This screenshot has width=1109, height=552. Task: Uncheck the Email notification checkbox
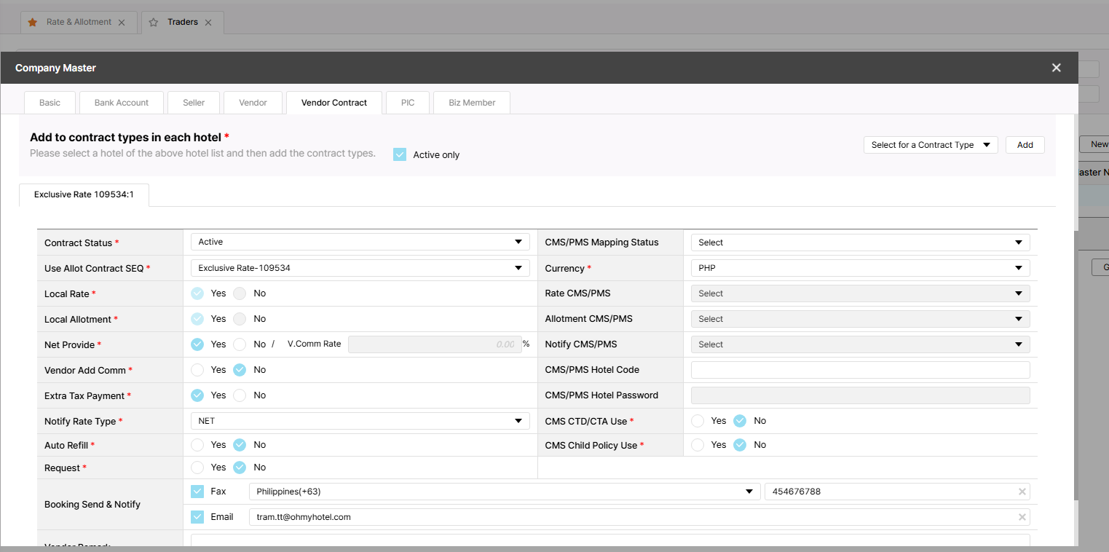coord(197,517)
